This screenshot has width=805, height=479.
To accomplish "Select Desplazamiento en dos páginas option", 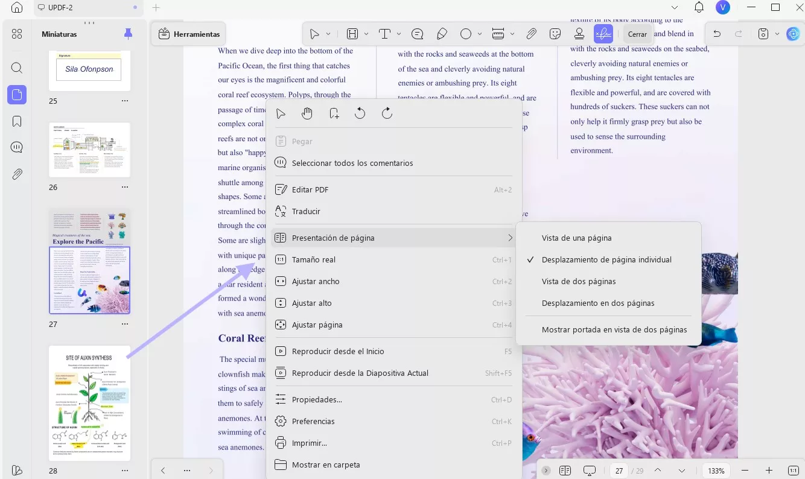I will pos(609,303).
